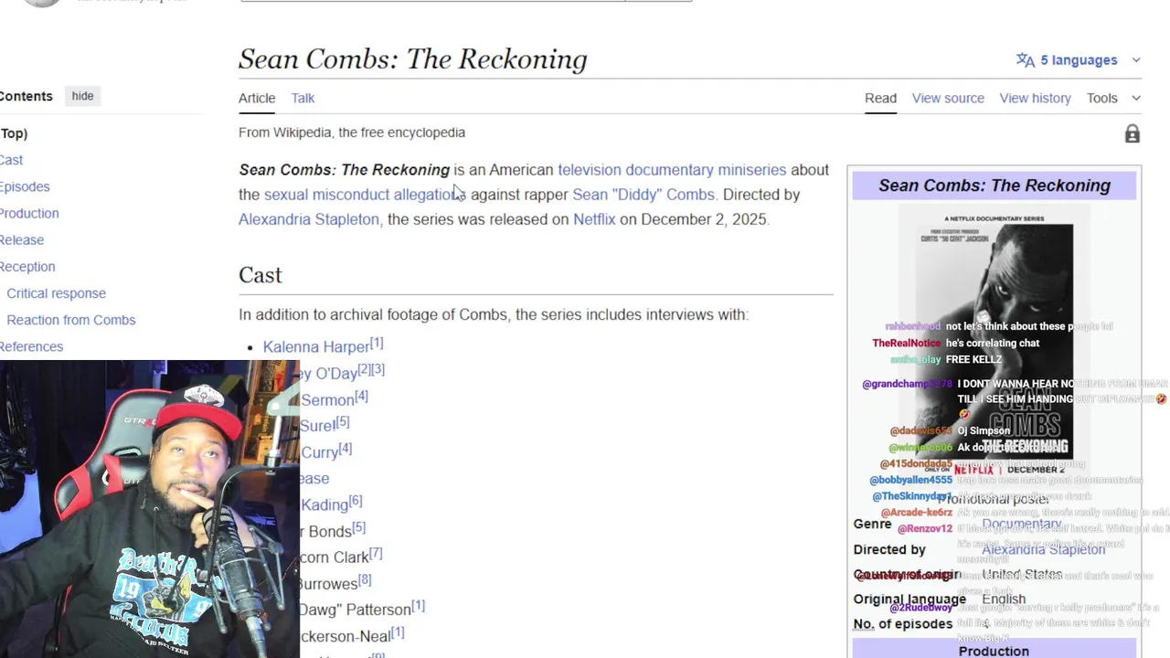Jump to Production section in contents
The image size is (1170, 658).
pos(29,213)
